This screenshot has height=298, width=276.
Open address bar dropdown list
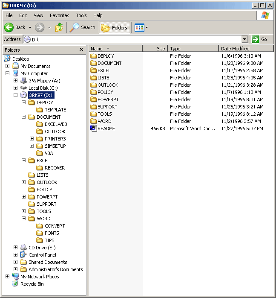point(245,39)
